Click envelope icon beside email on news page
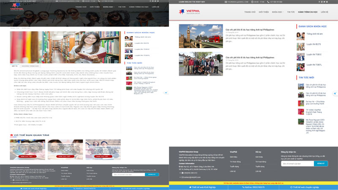 tap(226, 2)
